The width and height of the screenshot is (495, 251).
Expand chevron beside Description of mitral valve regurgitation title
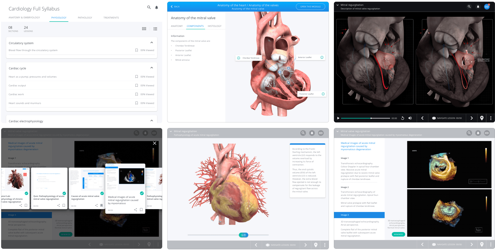[x=337, y=5]
